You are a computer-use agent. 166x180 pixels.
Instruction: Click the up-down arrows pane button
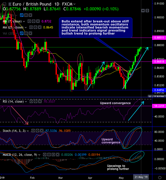click(x=147, y=11)
